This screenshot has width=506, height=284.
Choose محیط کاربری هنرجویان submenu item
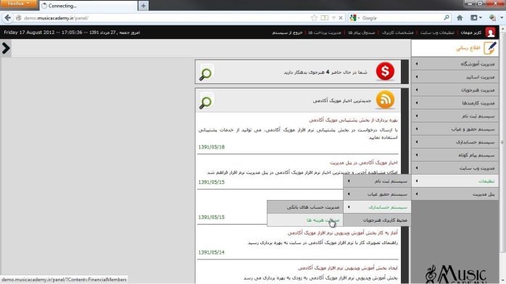pyautogui.click(x=377, y=220)
